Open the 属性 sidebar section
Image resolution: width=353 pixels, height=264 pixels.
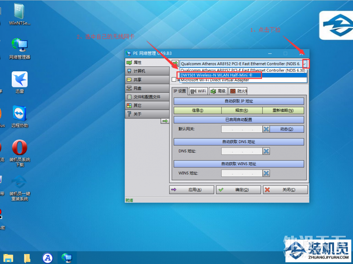147,62
